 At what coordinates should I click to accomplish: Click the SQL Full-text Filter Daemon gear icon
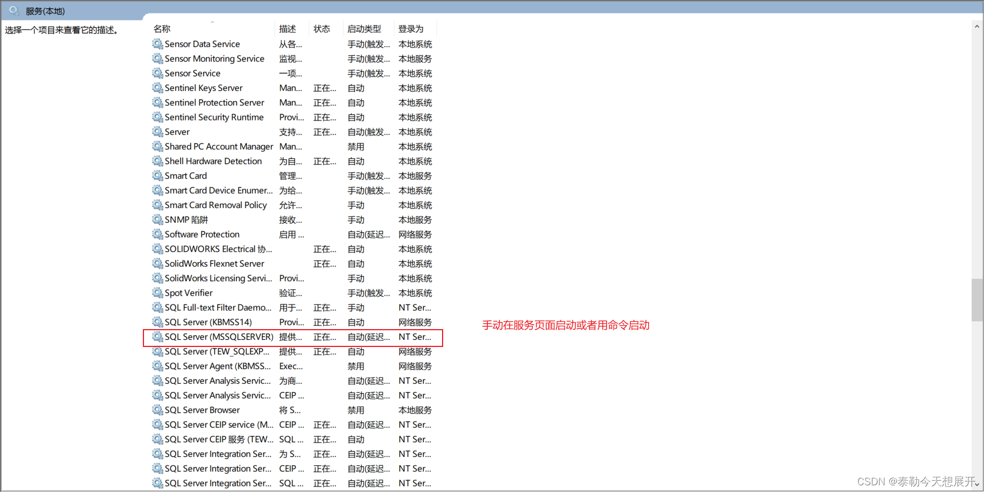tap(157, 307)
